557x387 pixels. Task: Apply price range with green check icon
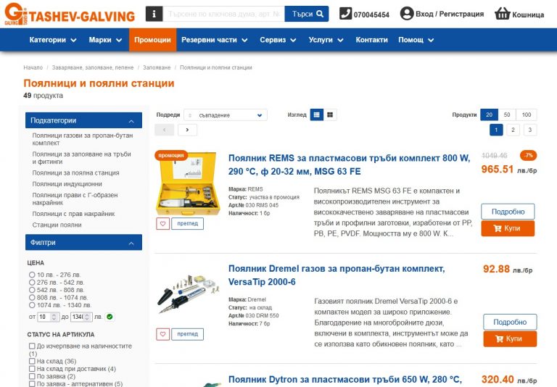(x=110, y=317)
